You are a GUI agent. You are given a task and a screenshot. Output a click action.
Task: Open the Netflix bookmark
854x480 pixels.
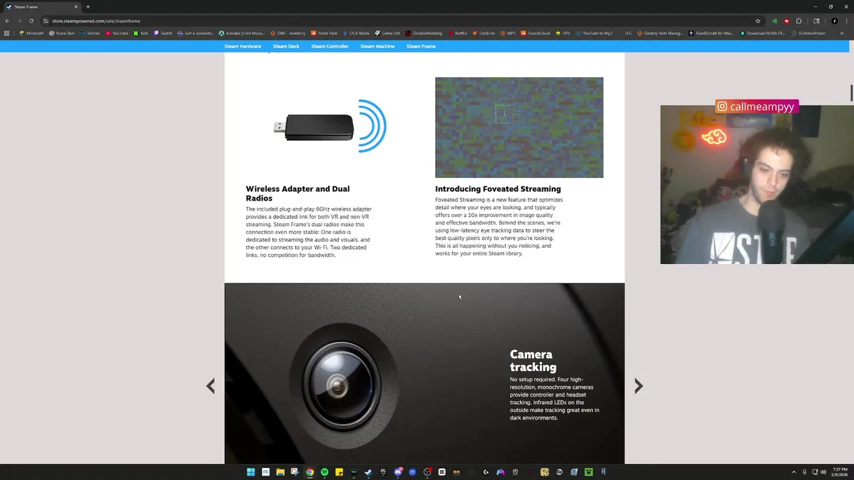pyautogui.click(x=458, y=33)
